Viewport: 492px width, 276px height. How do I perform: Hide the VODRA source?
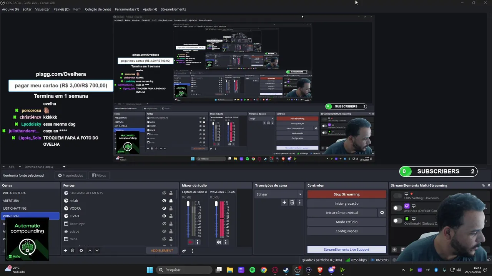(x=164, y=208)
